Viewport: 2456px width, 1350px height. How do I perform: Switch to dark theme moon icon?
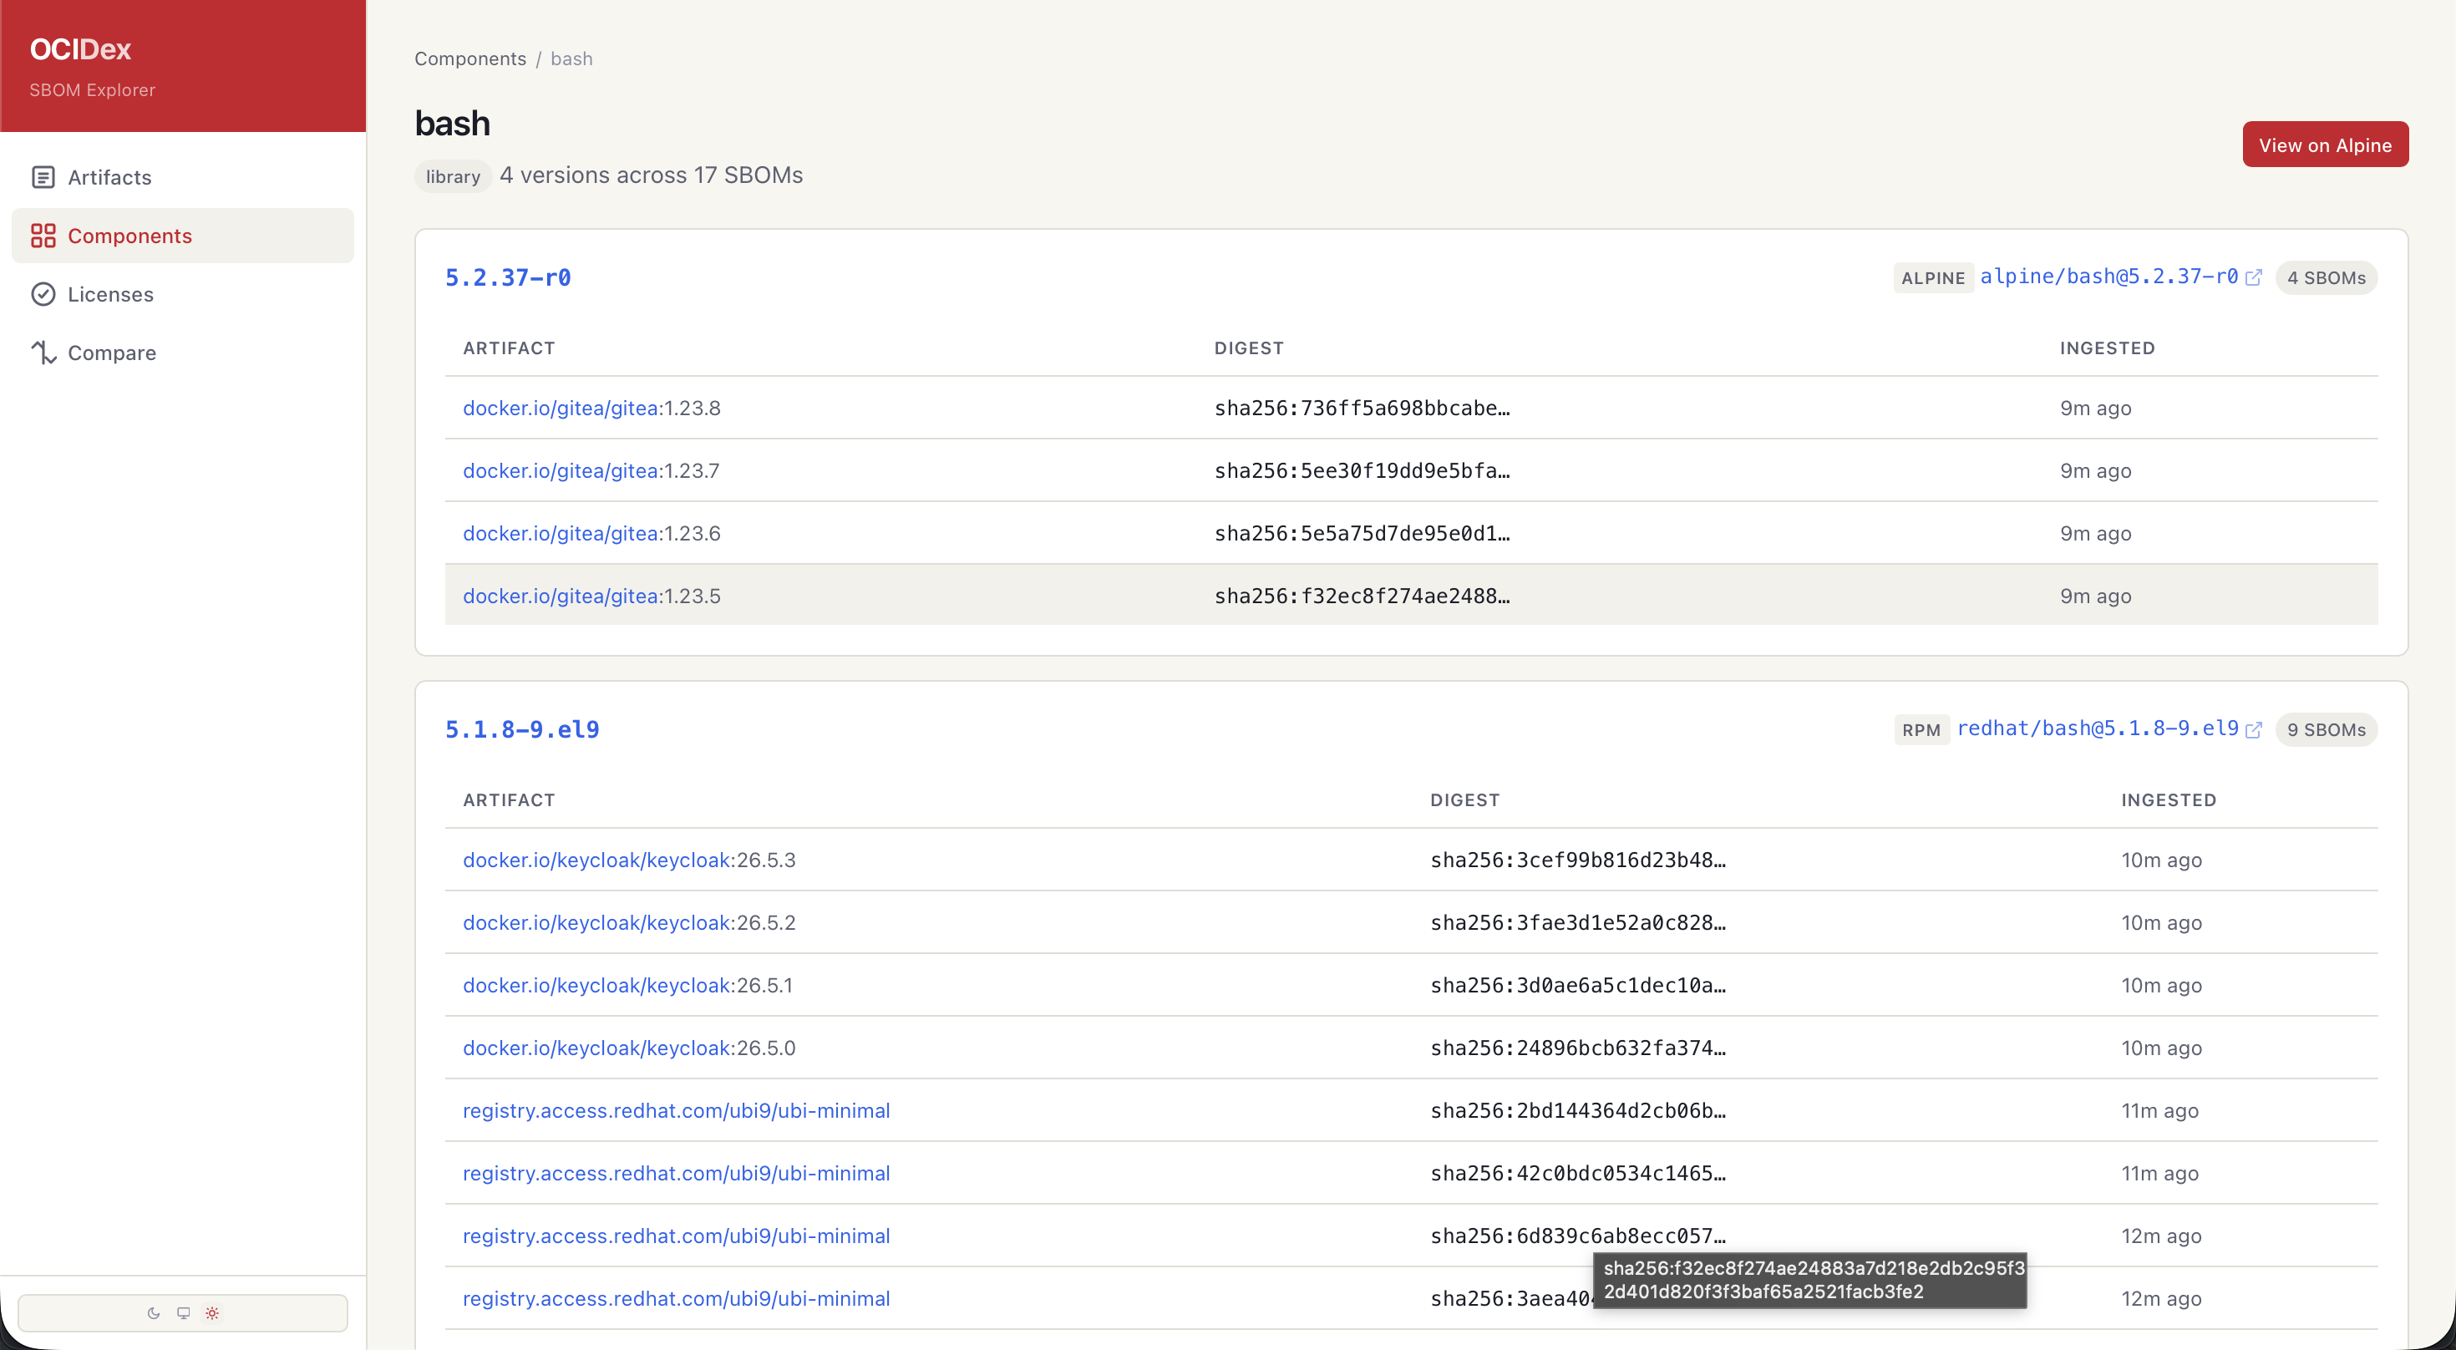154,1312
